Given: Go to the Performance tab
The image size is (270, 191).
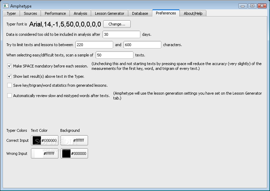Looking at the screenshot, I should [x=55, y=13].
